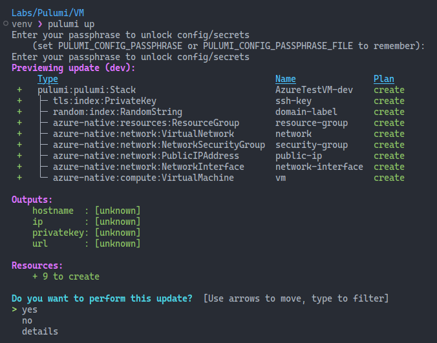
Task: Click the circle indicator beside venv prompt
Action: coord(6,24)
